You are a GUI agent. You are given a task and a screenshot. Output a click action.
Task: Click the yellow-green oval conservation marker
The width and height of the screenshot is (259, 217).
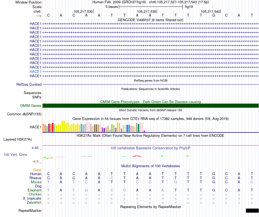(48, 158)
